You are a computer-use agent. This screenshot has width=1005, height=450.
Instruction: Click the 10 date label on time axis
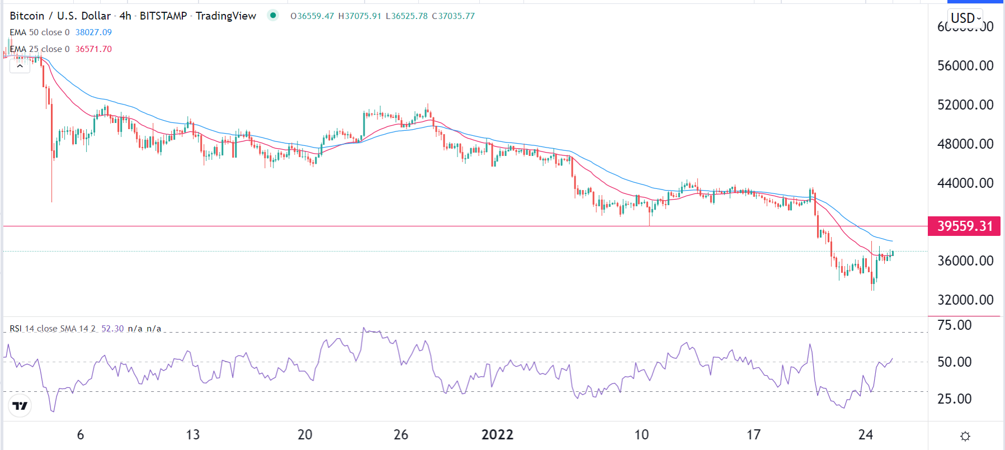tap(641, 435)
